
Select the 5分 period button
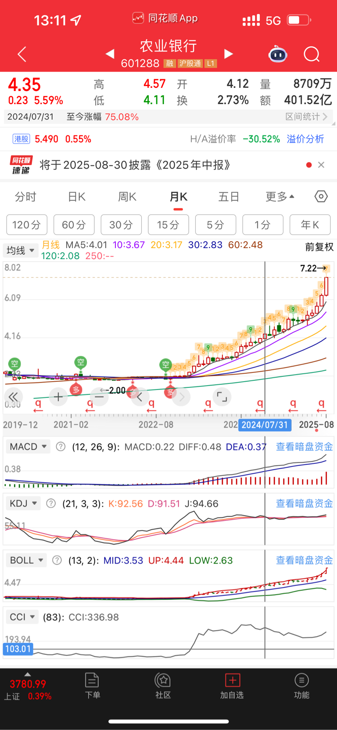tap(215, 225)
